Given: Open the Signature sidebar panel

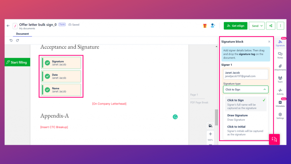Looking at the screenshot, I should pyautogui.click(x=280, y=43).
